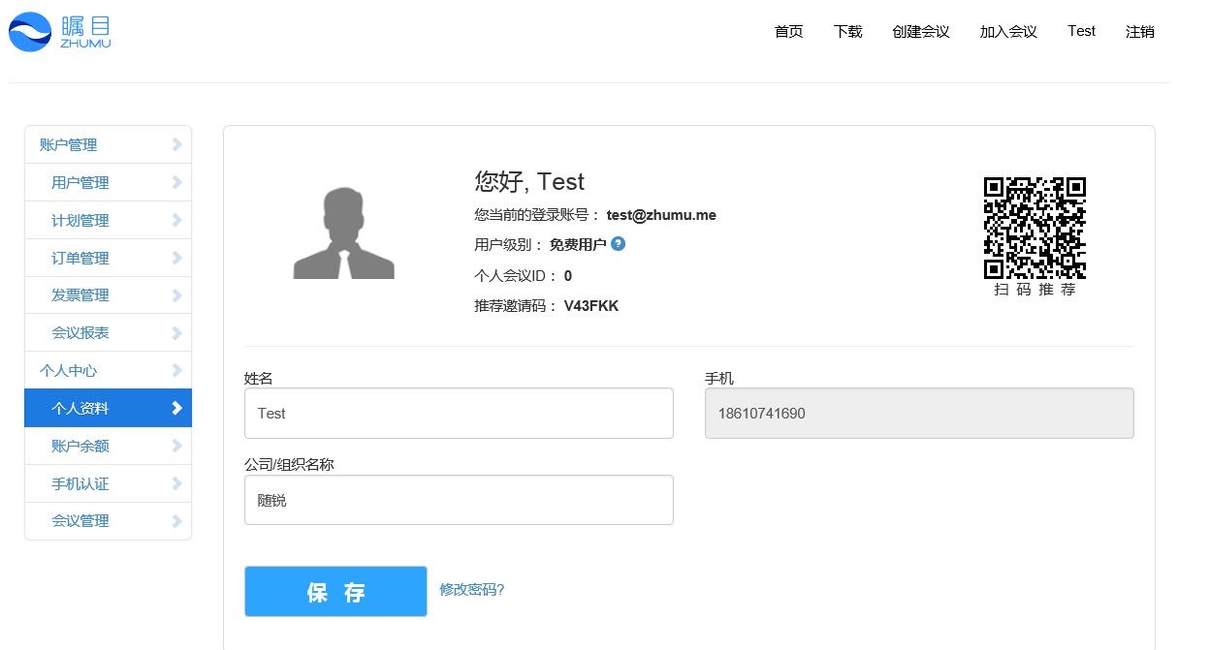Open the help icon beside 免费用户

coord(619,244)
